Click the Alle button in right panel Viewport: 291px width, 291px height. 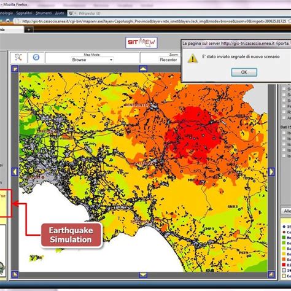(x=287, y=211)
